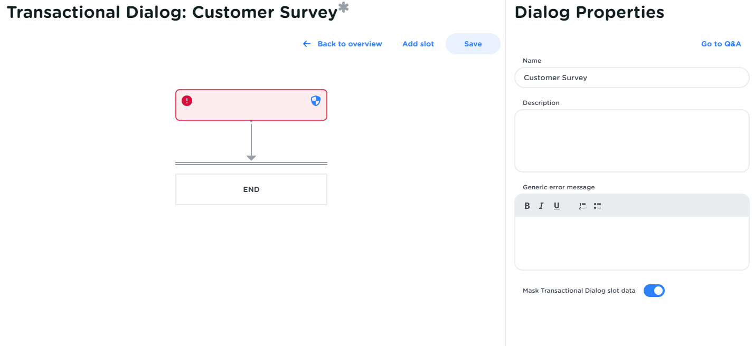Click the Dialog Properties panel heading
Image resolution: width=754 pixels, height=346 pixels.
tap(589, 13)
